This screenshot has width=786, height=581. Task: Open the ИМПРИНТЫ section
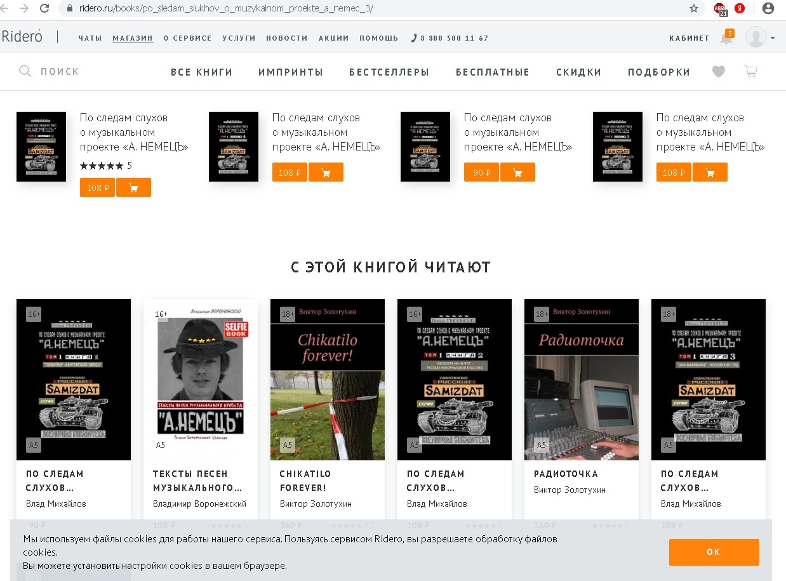pyautogui.click(x=291, y=72)
